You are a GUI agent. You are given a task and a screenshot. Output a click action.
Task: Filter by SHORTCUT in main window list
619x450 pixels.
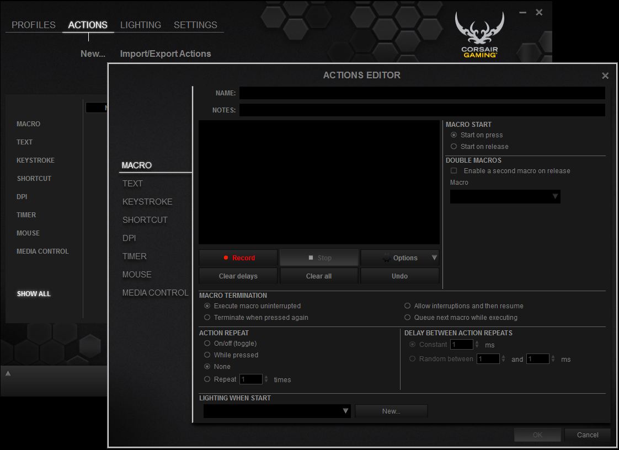[34, 179]
